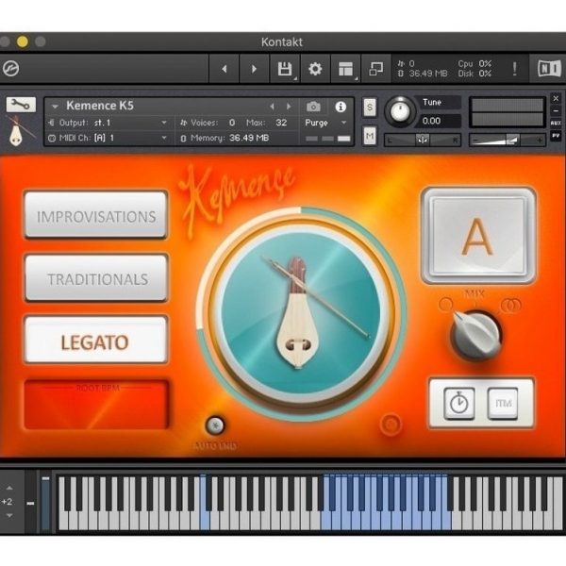Enable the stopwatch tempo button
566x566 pixels.
click(458, 403)
